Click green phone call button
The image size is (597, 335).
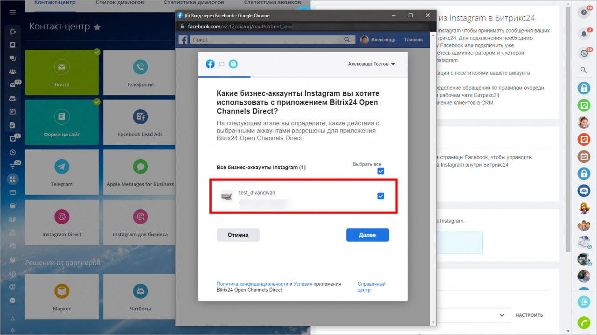pyautogui.click(x=584, y=322)
